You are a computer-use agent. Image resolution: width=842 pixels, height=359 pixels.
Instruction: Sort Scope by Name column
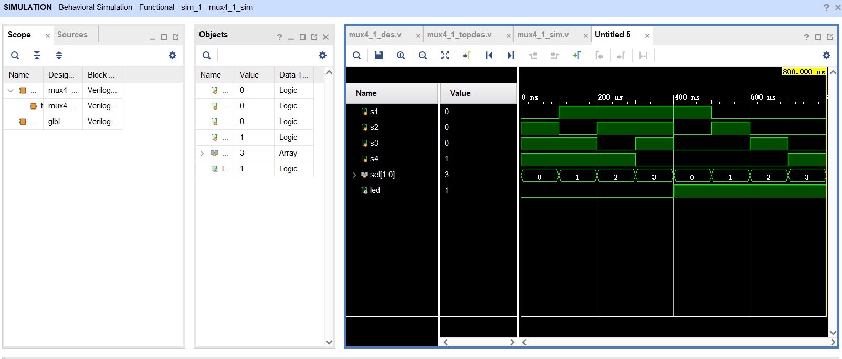click(x=24, y=75)
